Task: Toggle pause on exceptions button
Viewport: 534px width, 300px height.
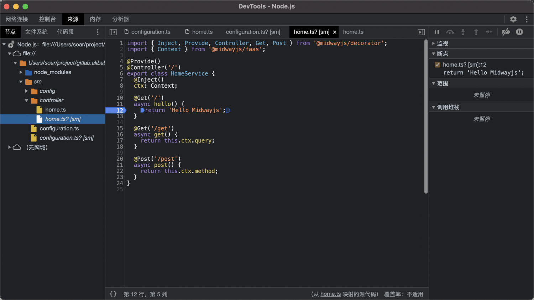Action: click(x=519, y=32)
